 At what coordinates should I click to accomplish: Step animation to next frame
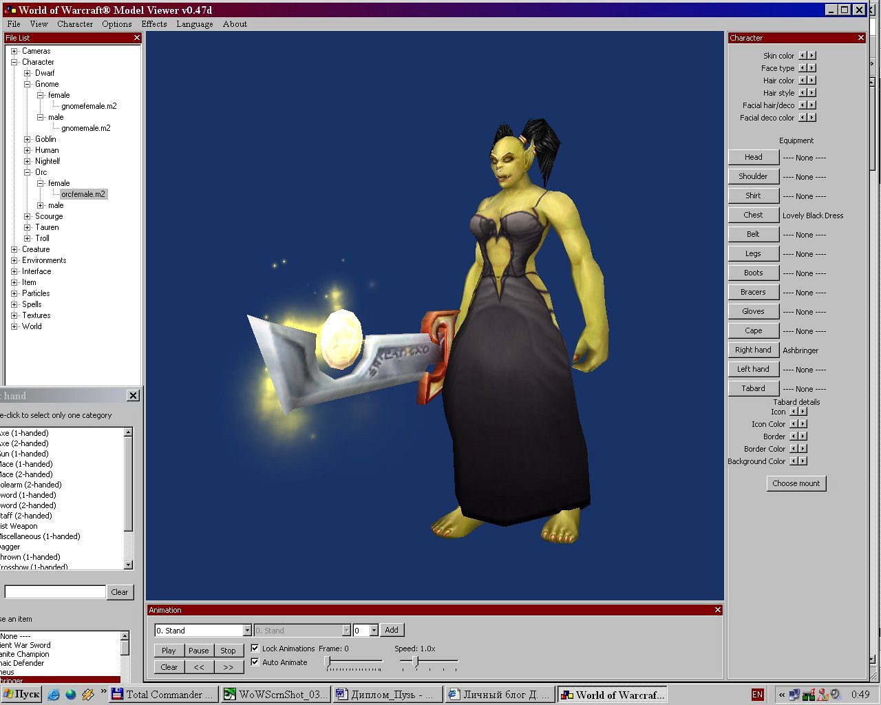pyautogui.click(x=228, y=667)
